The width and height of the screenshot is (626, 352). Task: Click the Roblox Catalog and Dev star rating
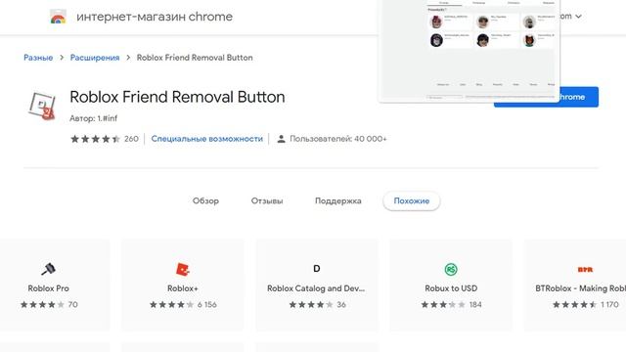click(311, 304)
